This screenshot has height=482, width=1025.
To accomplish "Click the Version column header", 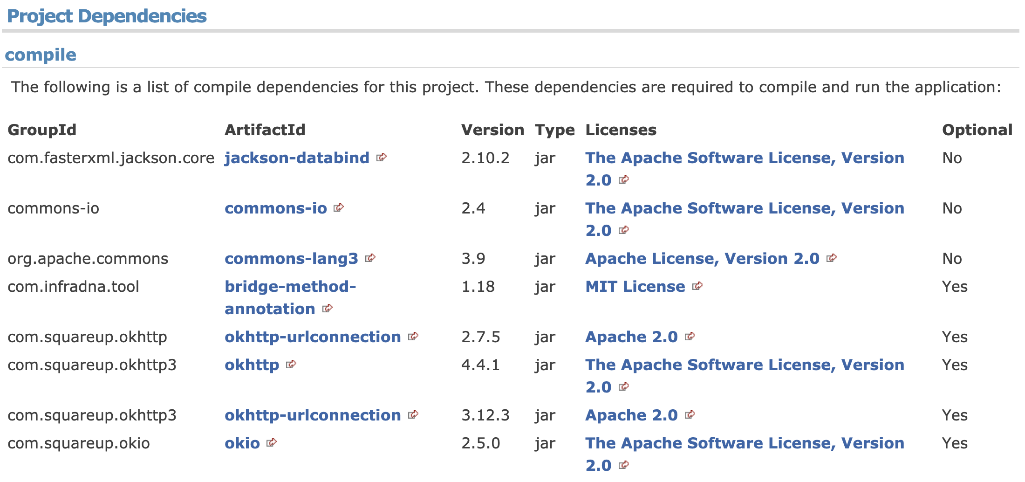I will [x=492, y=130].
